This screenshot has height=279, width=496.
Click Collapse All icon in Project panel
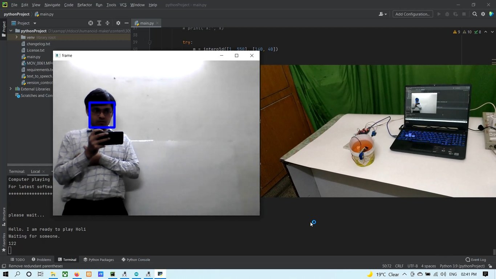[x=107, y=23]
